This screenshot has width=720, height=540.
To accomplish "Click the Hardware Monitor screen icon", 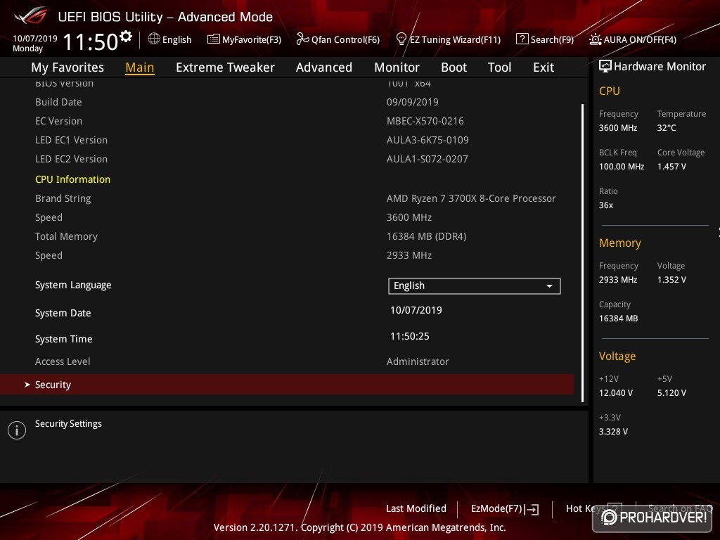I will pyautogui.click(x=605, y=66).
